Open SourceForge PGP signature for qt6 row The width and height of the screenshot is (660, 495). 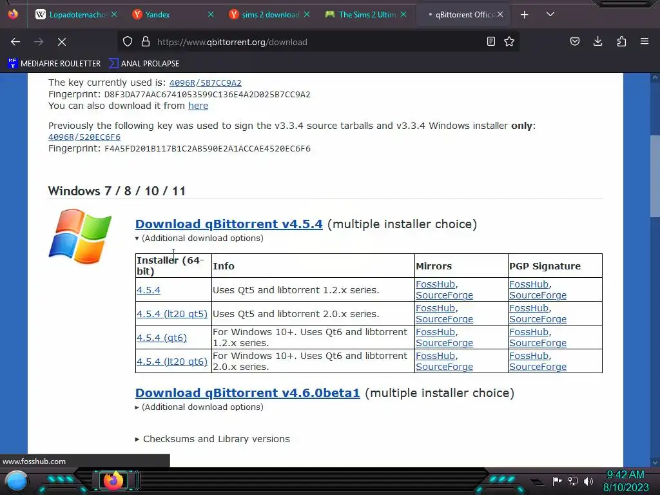pyautogui.click(x=538, y=343)
